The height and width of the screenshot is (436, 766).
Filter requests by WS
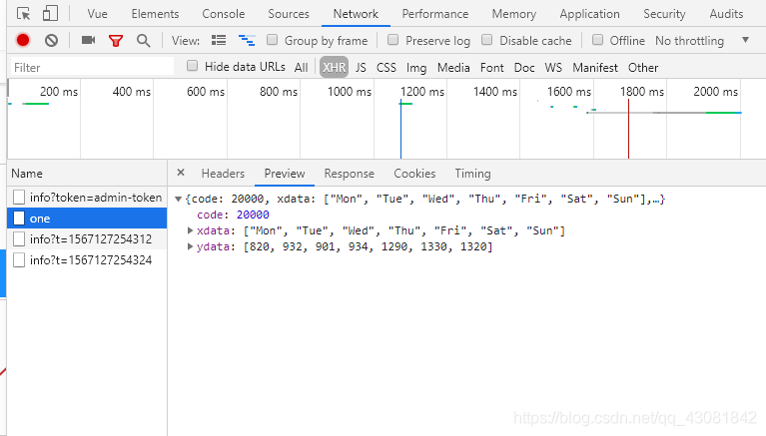point(553,68)
